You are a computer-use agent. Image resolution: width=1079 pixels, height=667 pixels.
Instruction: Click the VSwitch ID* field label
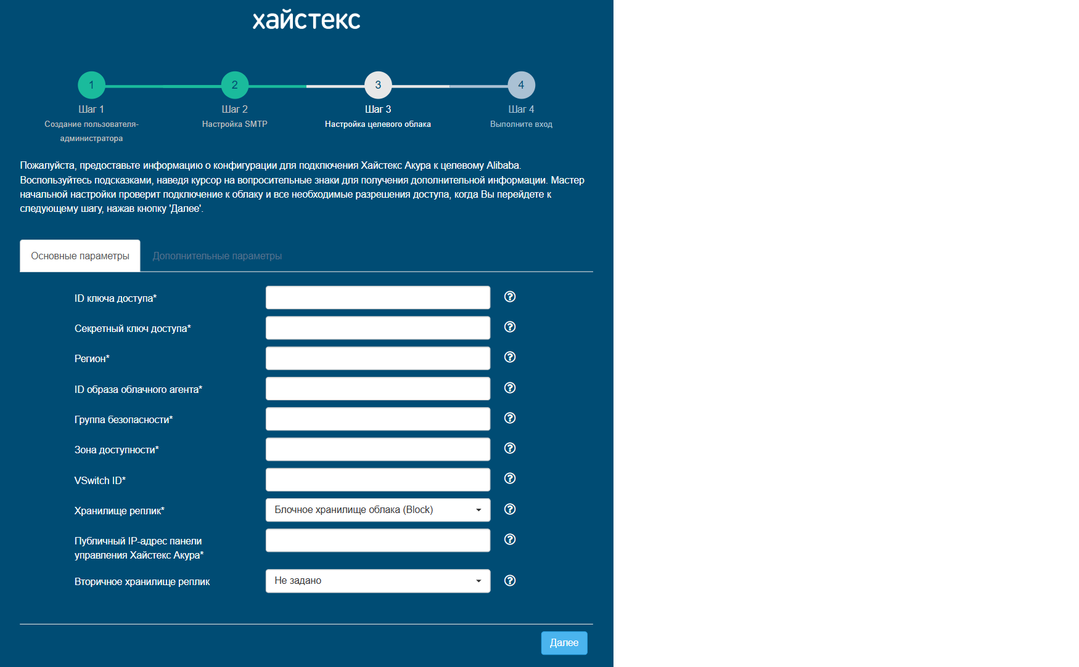pos(100,480)
